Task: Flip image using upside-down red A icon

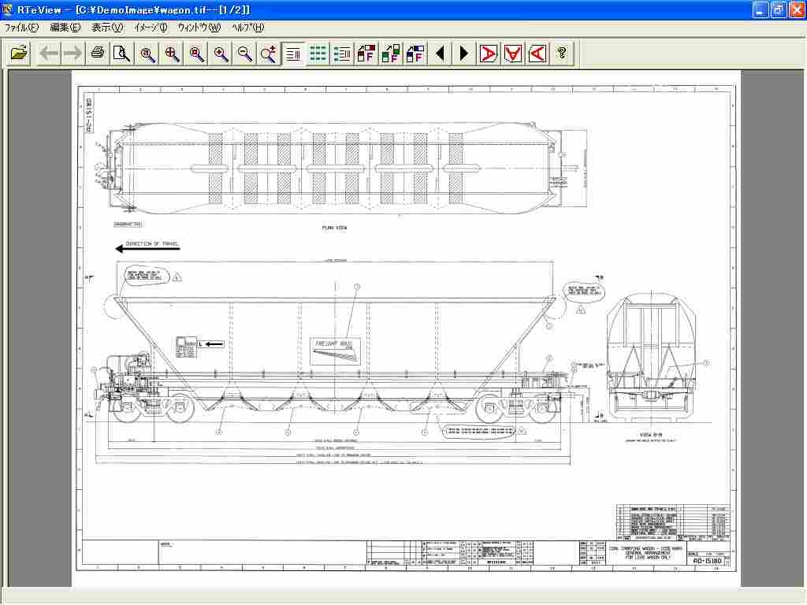Action: coord(512,53)
